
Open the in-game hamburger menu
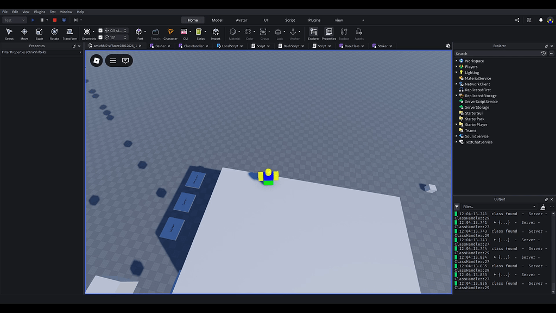(113, 61)
